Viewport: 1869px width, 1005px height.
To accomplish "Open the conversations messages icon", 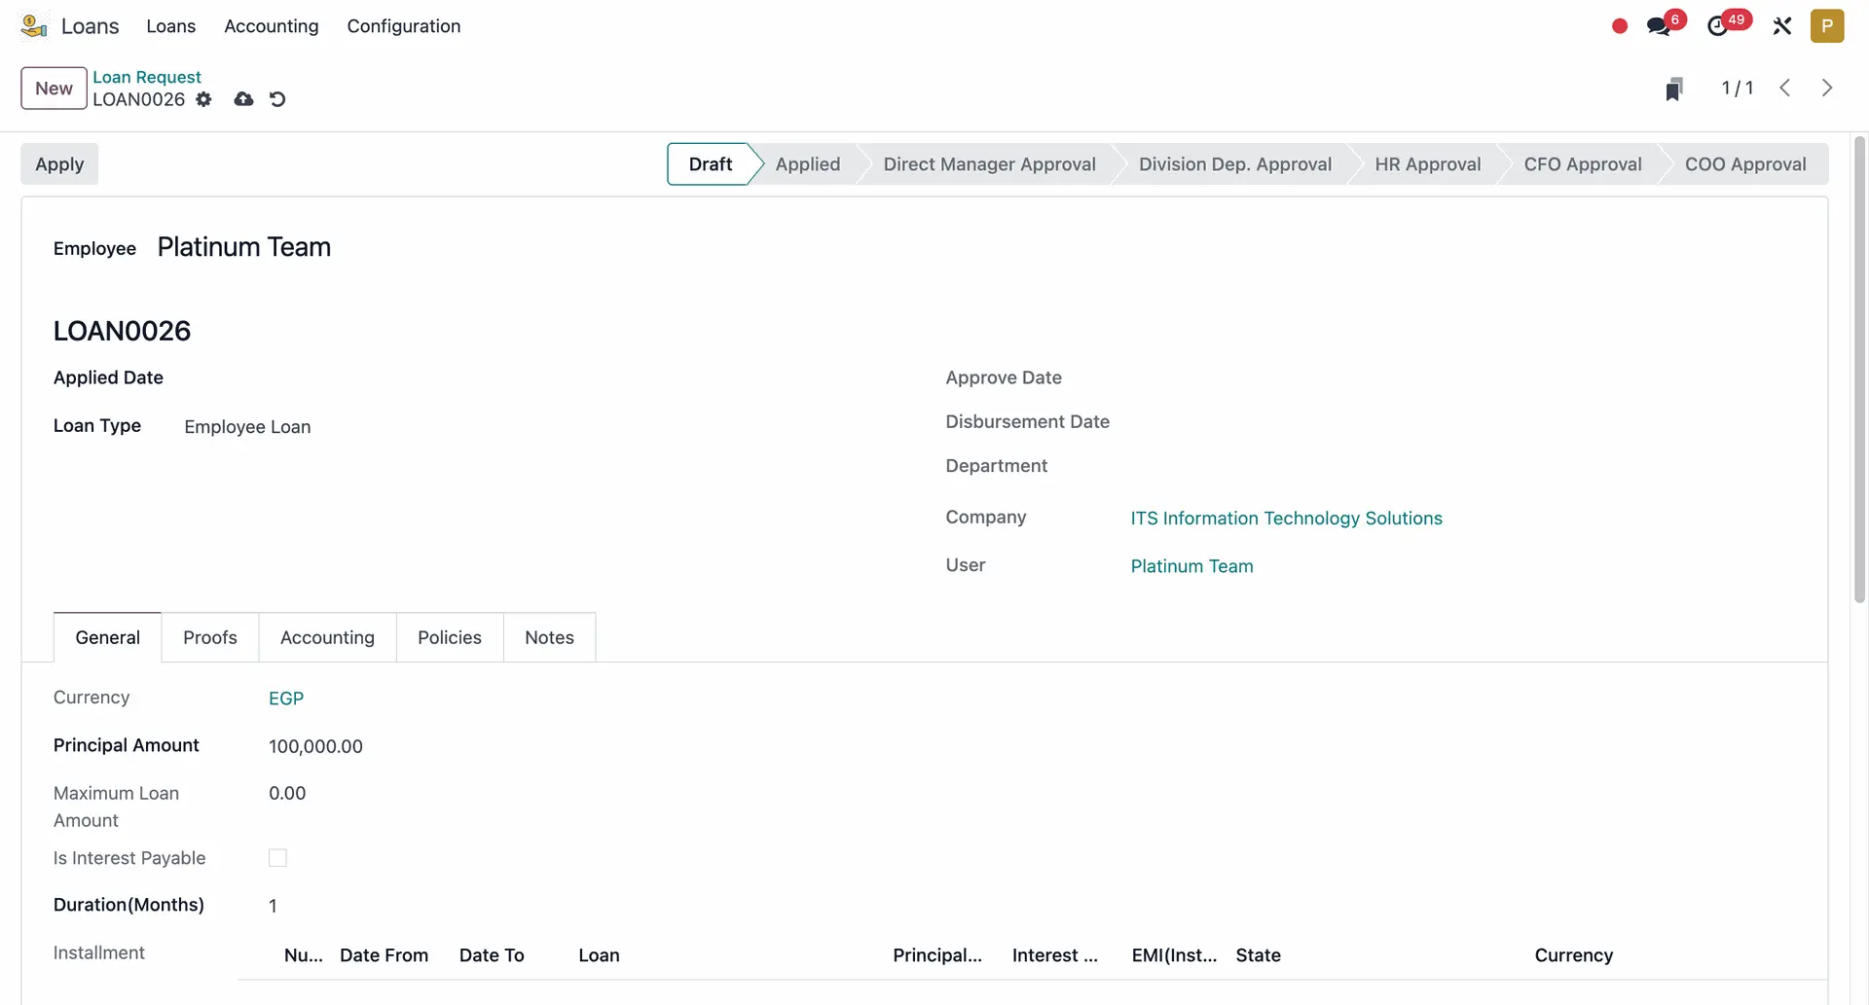I will pyautogui.click(x=1659, y=26).
